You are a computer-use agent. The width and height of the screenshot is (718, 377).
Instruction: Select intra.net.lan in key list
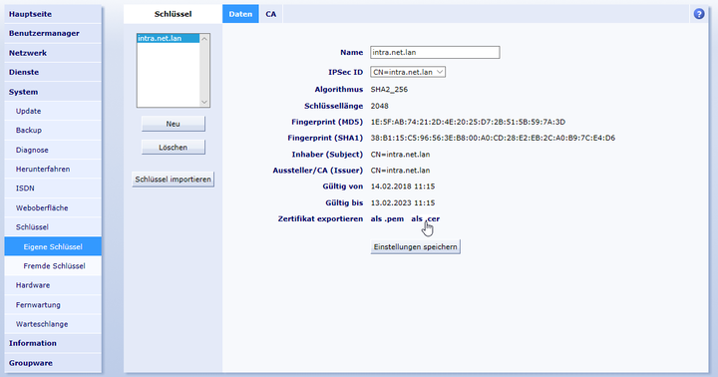(x=169, y=39)
